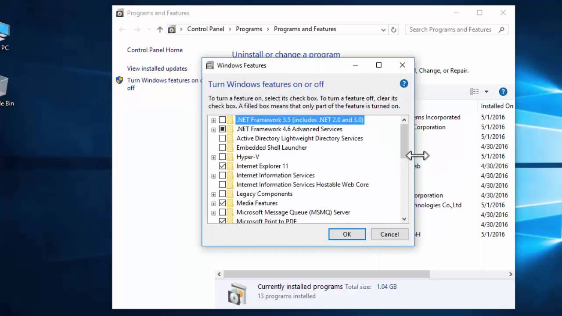The image size is (562, 316).
Task: Enable the Hyper-V checkbox
Action: (223, 157)
